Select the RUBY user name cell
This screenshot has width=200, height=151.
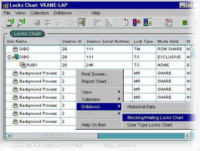(33, 65)
